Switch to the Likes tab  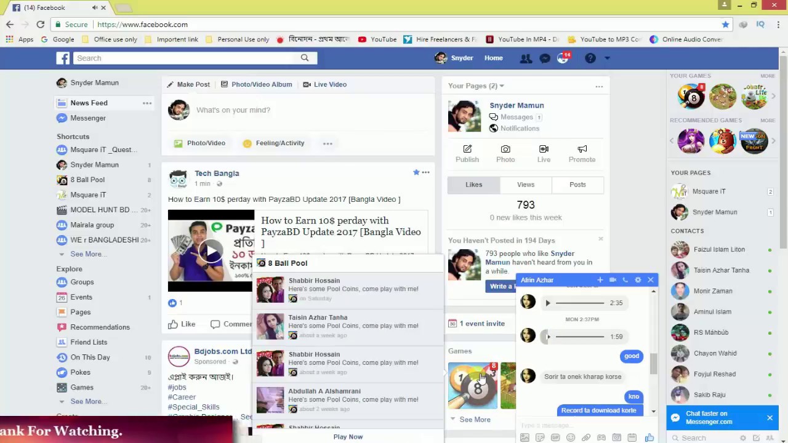(474, 185)
